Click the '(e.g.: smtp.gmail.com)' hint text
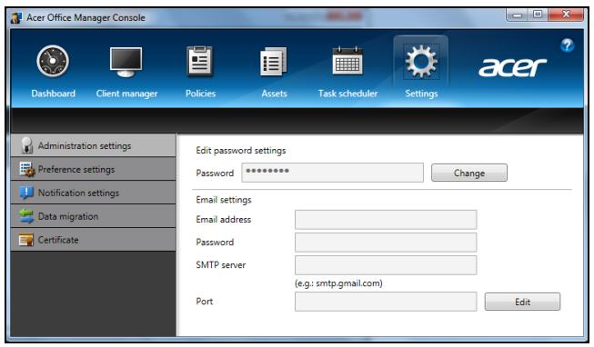Screen dimensions: 594x347 click(338, 283)
